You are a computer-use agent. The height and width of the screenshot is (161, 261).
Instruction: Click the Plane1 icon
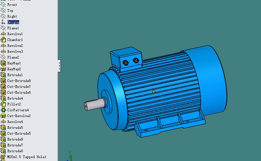click(x=3, y=28)
